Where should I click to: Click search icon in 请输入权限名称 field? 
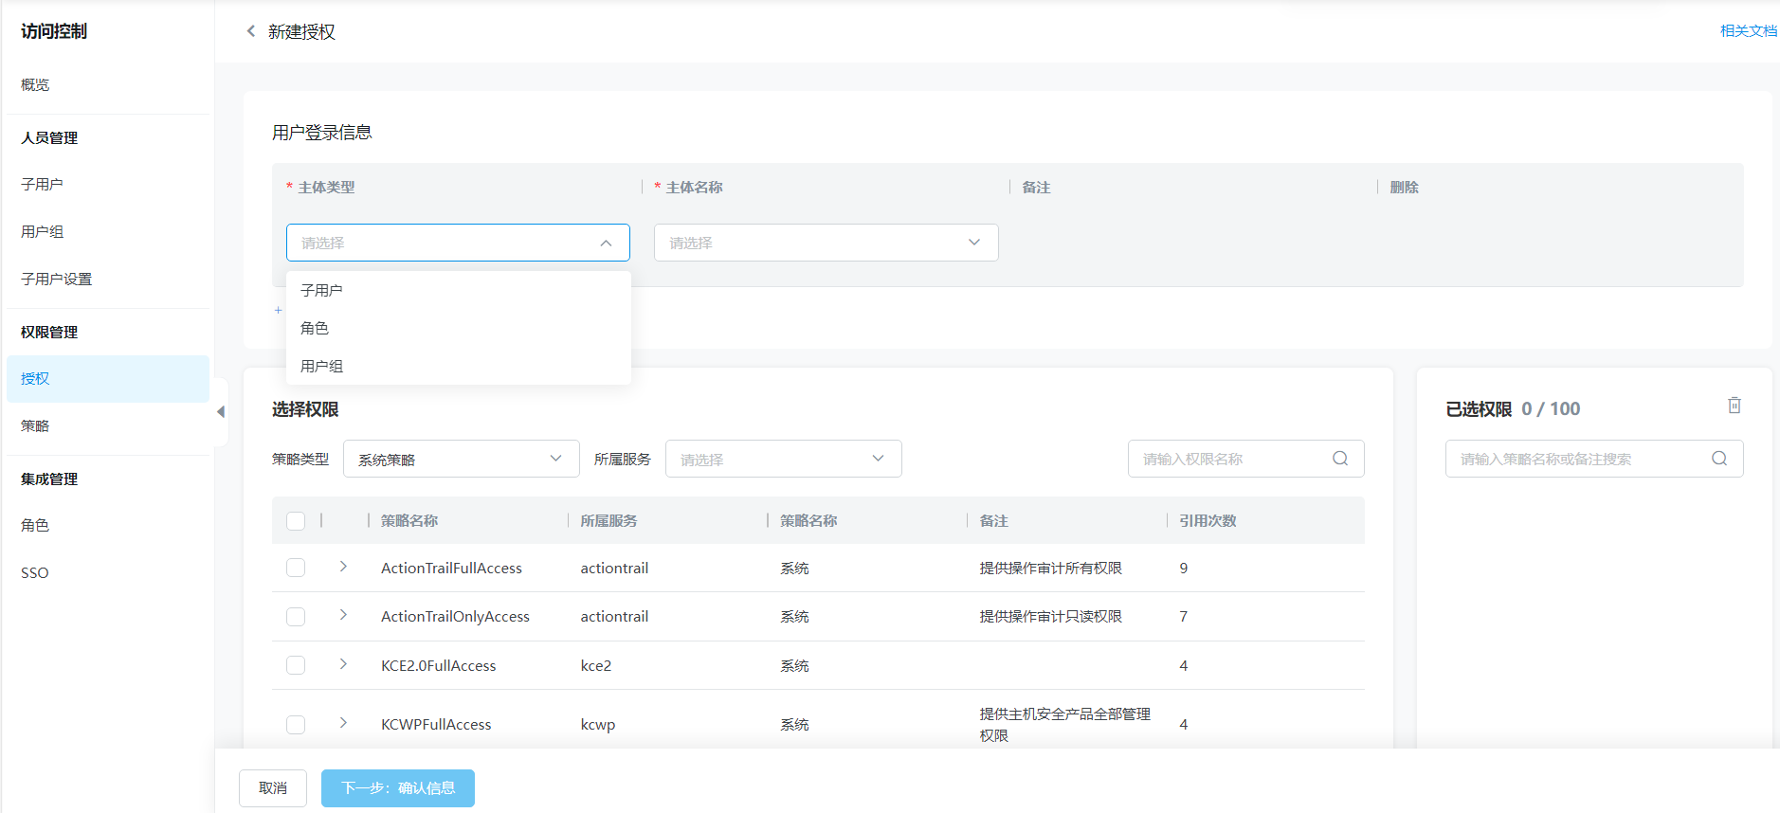pos(1339,459)
